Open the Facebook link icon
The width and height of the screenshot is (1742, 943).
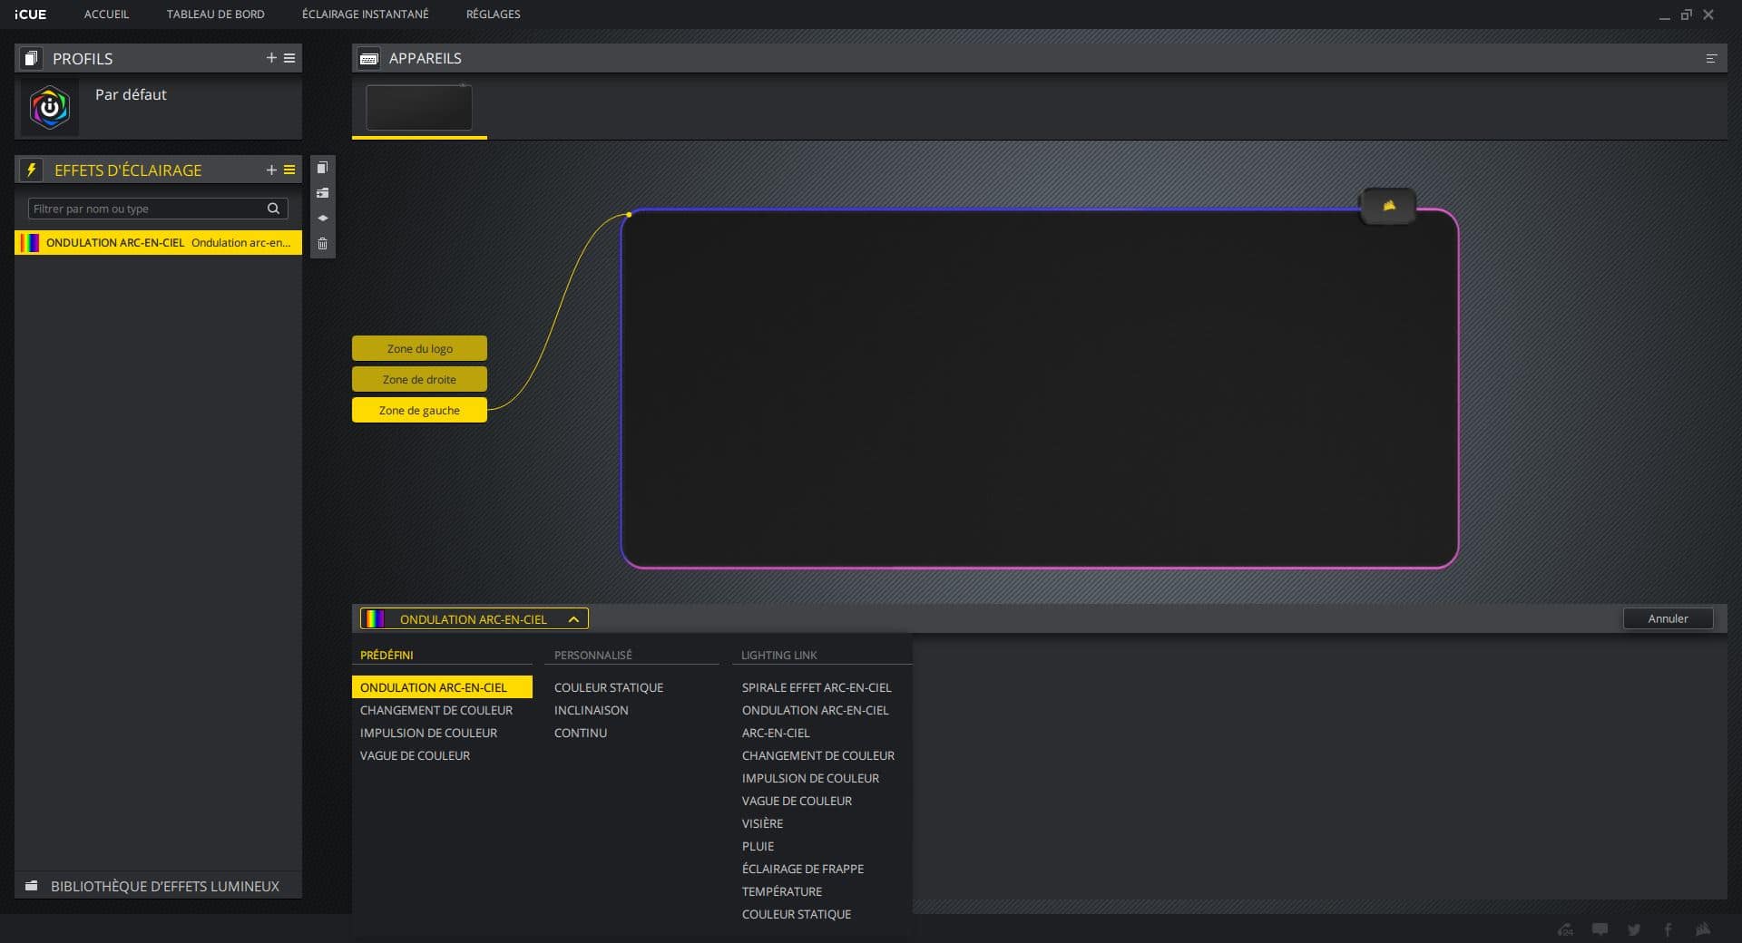(x=1668, y=929)
